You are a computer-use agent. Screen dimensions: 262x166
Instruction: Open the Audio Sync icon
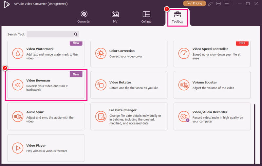pyautogui.click(x=17, y=117)
